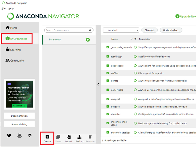
Task: Open the File menu
Action: [3, 8]
